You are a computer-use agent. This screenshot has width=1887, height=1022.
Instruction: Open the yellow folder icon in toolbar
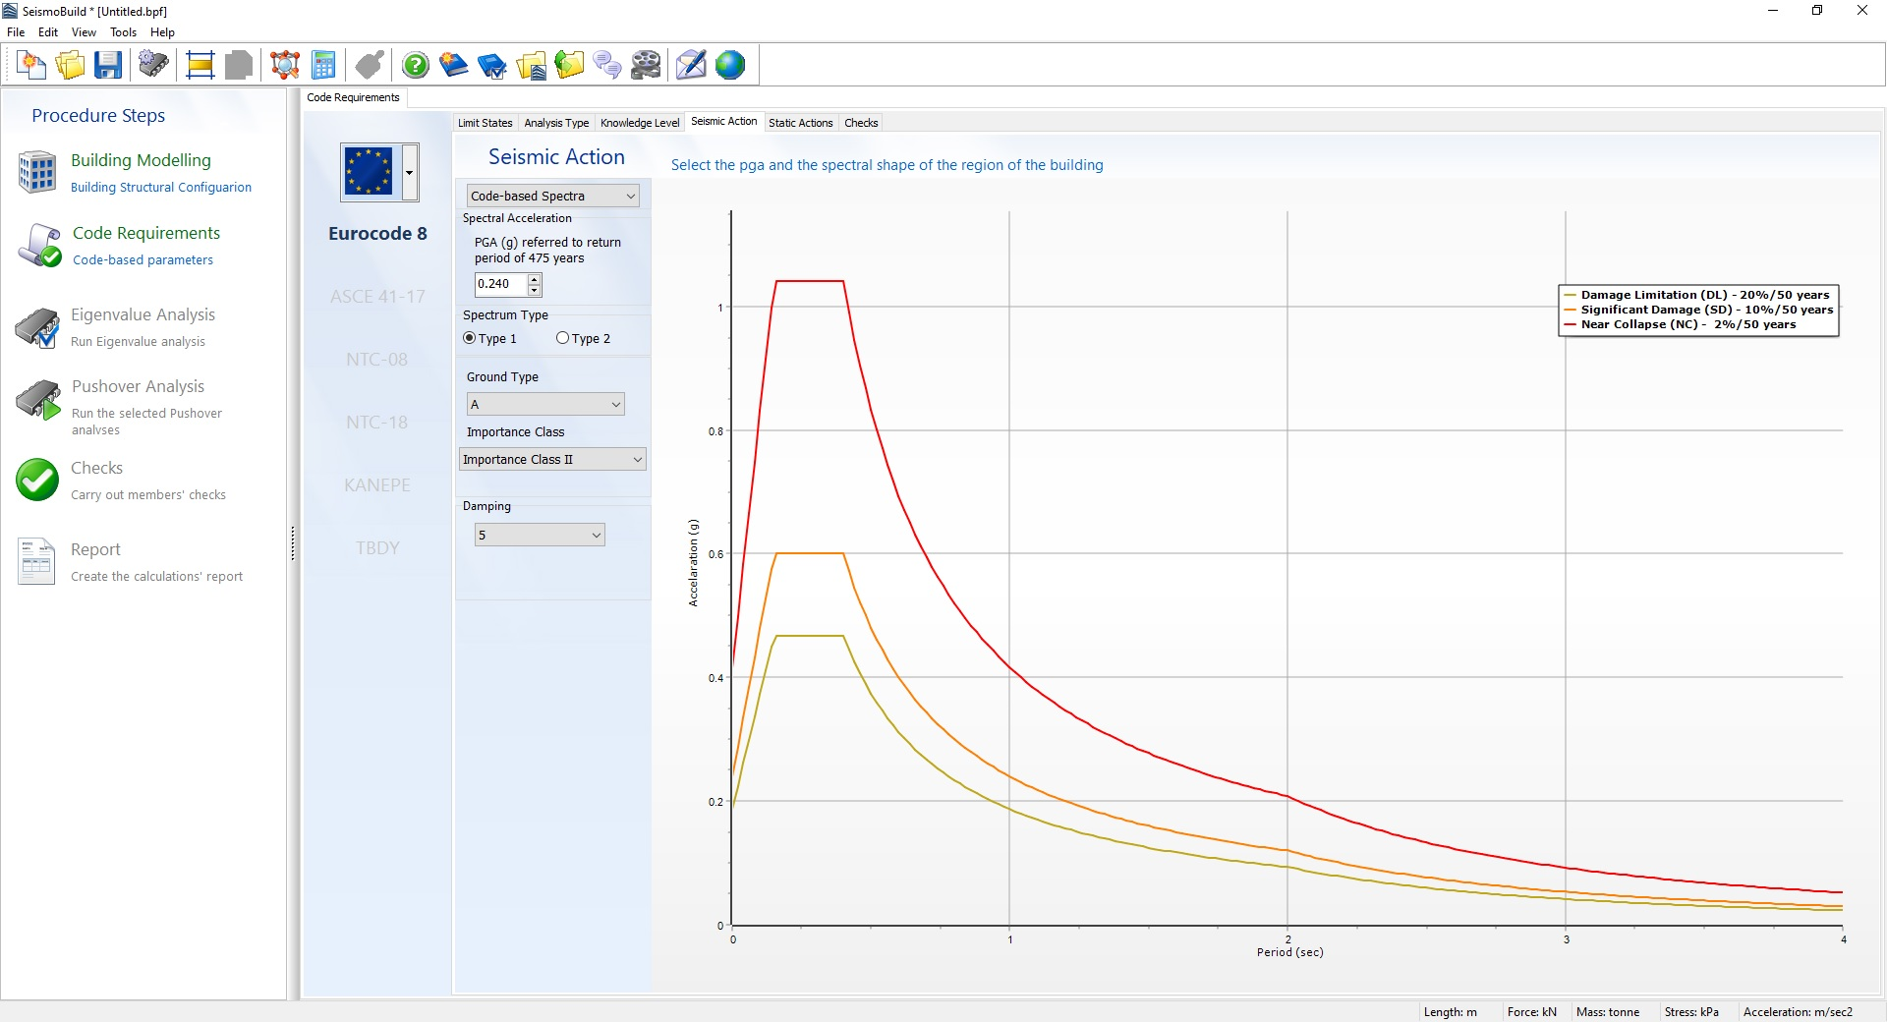pos(70,66)
